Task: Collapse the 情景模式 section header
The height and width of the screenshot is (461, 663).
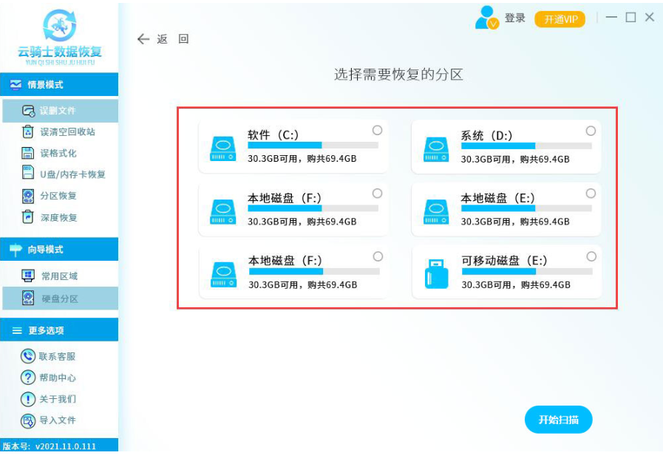Action: tap(59, 85)
